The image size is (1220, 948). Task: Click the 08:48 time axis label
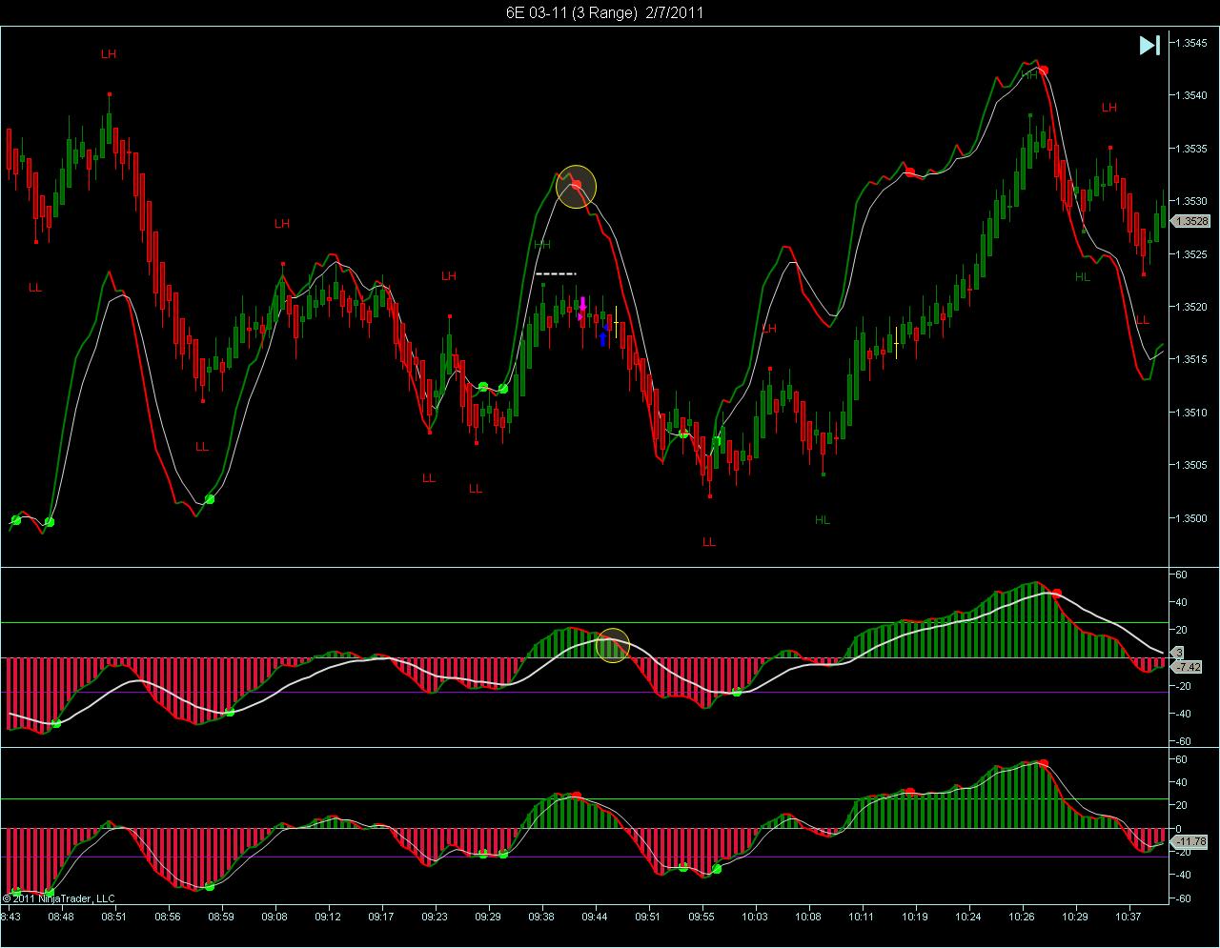61,917
